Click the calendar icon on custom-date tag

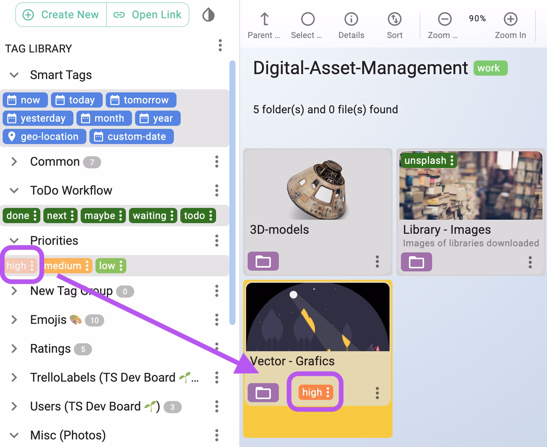tap(99, 136)
